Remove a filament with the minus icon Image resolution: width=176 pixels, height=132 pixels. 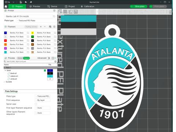click(45, 27)
